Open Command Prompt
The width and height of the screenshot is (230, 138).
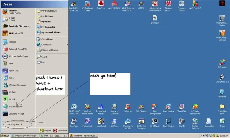coord(18,114)
